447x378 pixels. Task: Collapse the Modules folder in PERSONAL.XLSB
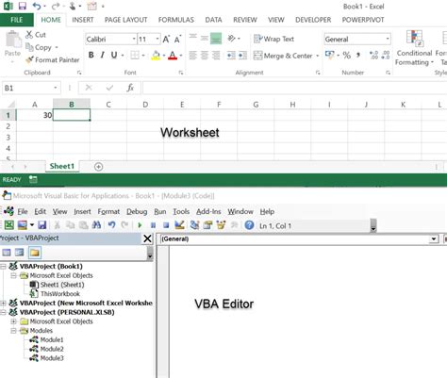[13, 331]
